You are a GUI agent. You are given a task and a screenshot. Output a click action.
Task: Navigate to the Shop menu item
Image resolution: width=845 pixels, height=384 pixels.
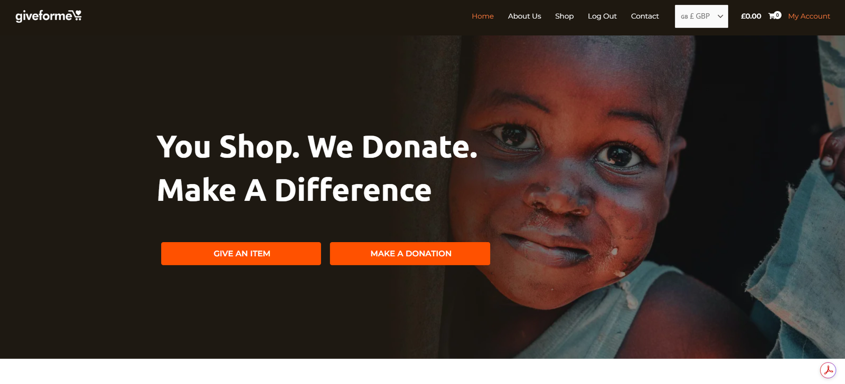click(564, 16)
